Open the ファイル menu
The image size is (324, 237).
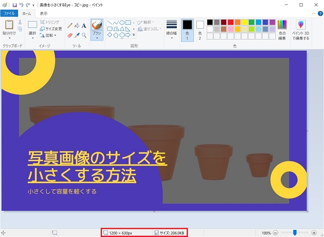click(x=9, y=14)
